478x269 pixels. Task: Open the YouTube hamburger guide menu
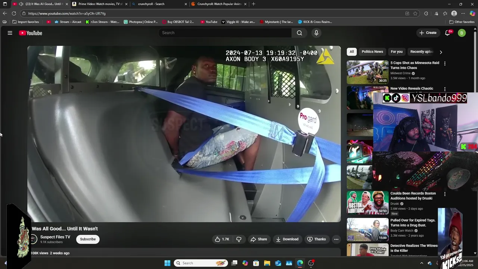coord(10,33)
